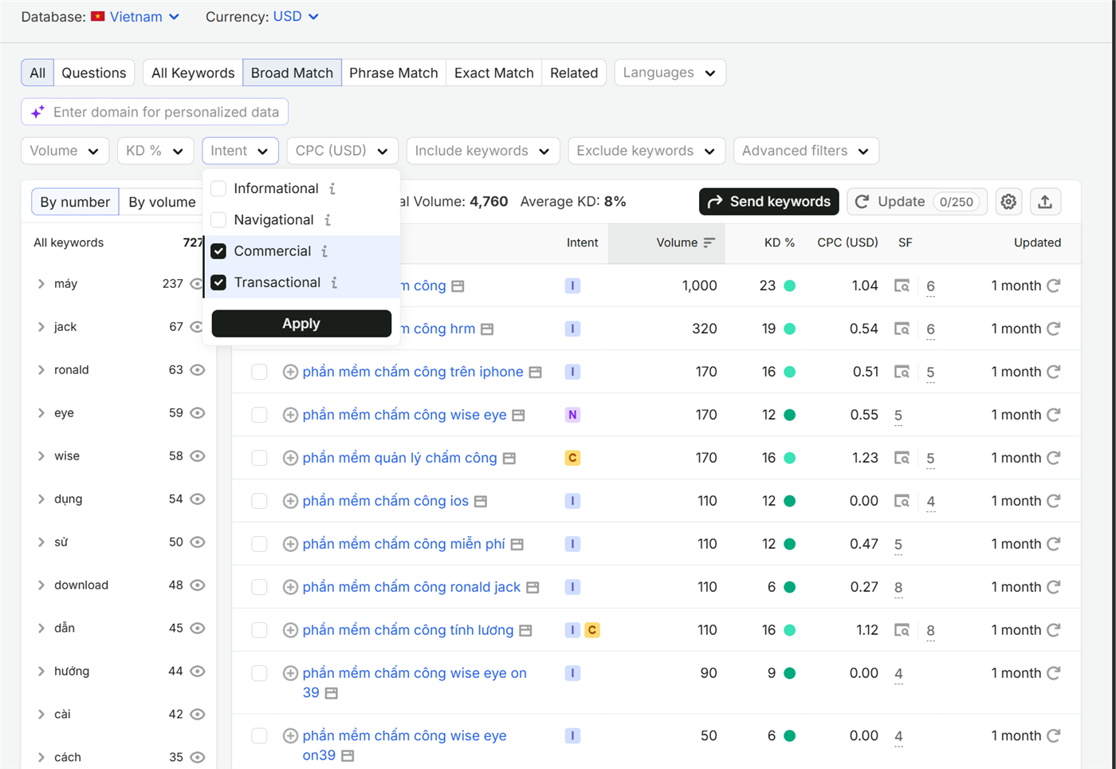Open 'phần mềm chấm công ronald jack' link
Screen dimensions: 1116x769
(x=411, y=587)
